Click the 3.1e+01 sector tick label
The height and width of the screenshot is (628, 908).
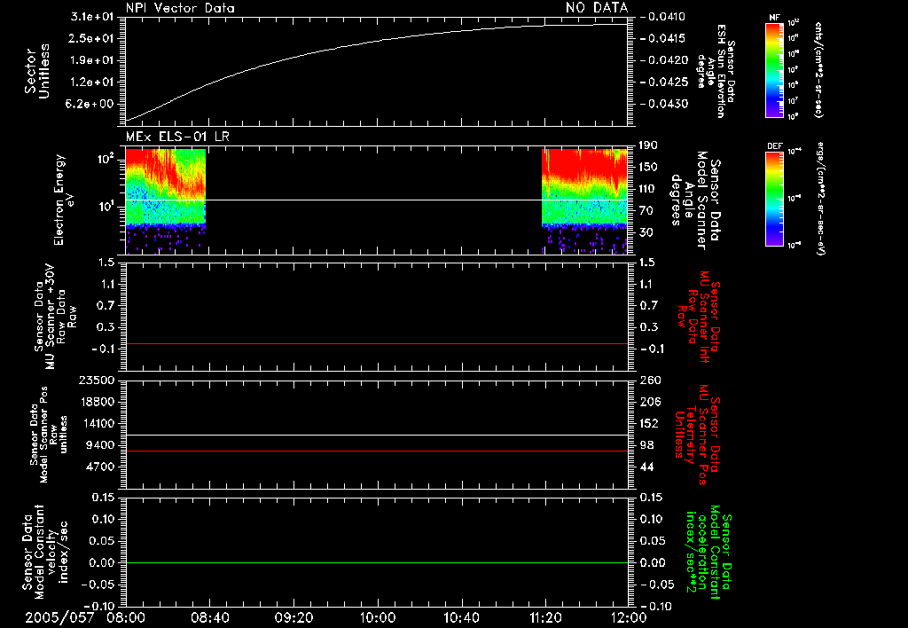tap(91, 17)
